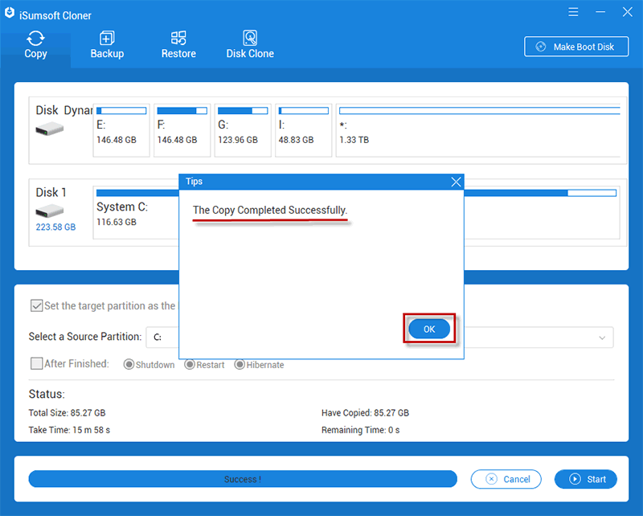643x516 pixels.
Task: Select the E: partition 146.48 GB
Action: pos(121,130)
